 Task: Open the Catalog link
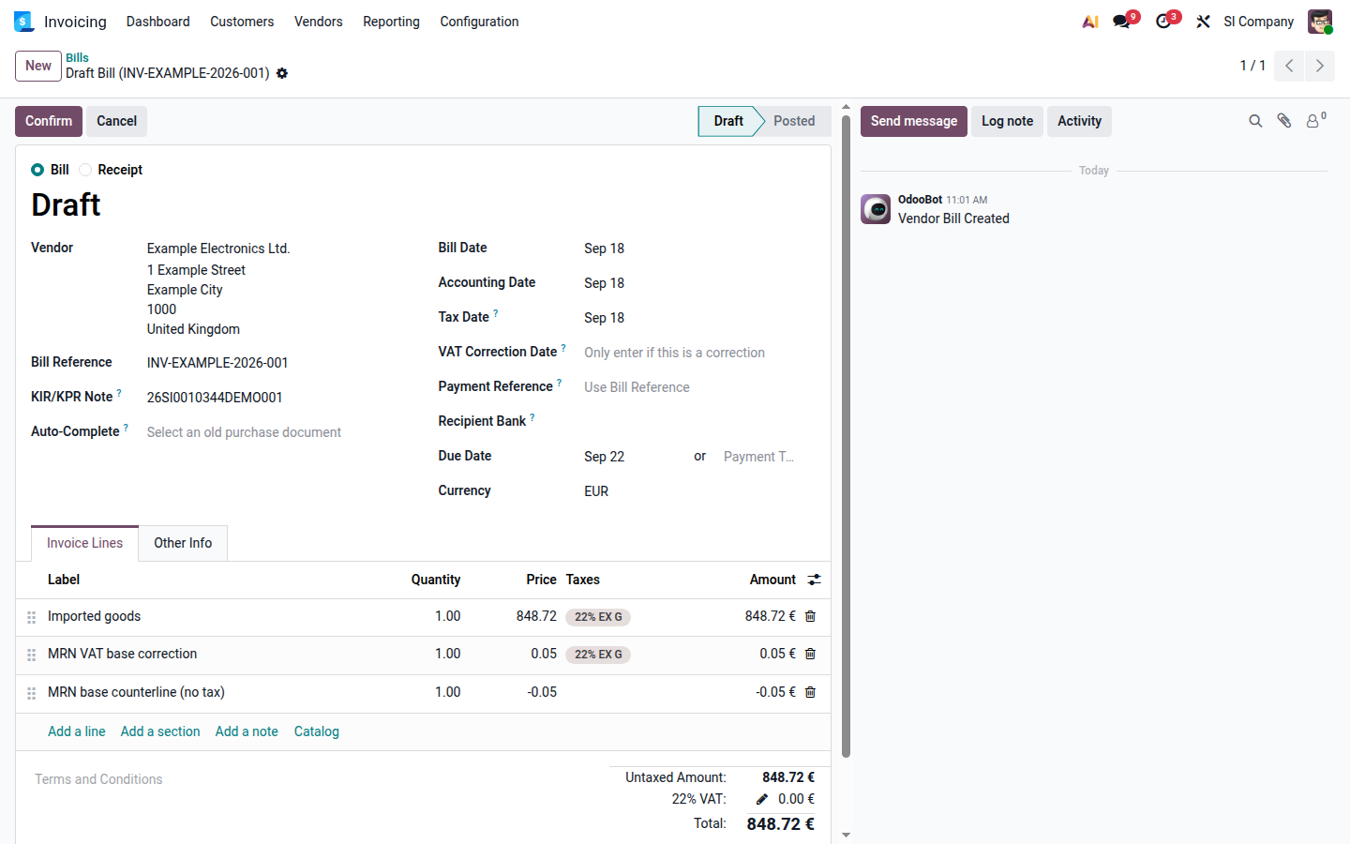pyautogui.click(x=317, y=731)
